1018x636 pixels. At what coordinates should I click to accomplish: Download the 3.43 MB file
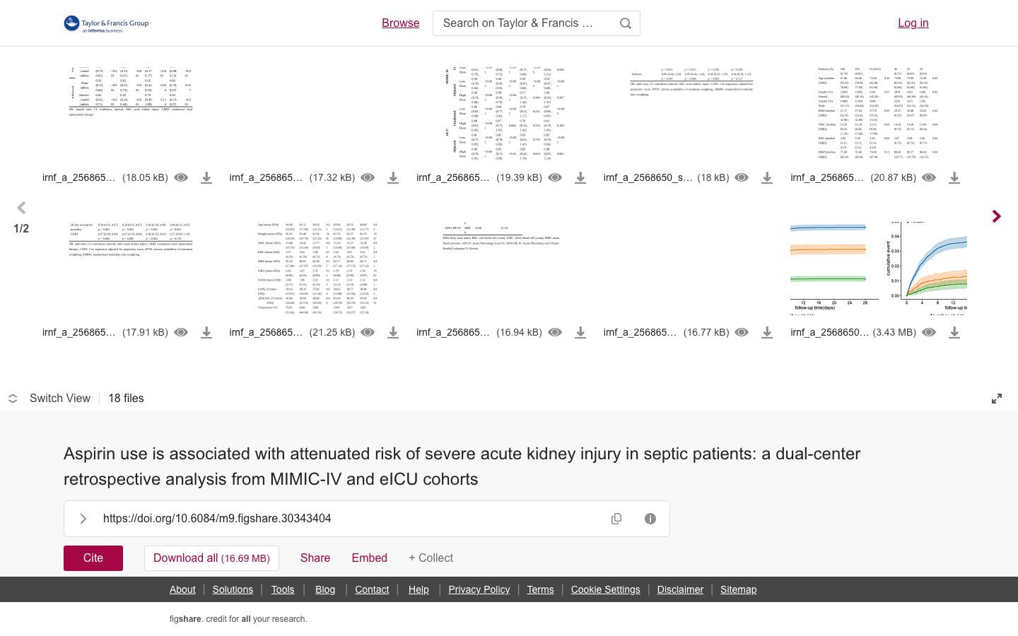954,333
